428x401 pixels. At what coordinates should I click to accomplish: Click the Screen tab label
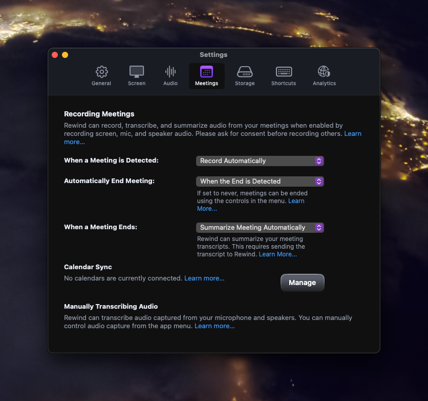click(x=137, y=84)
